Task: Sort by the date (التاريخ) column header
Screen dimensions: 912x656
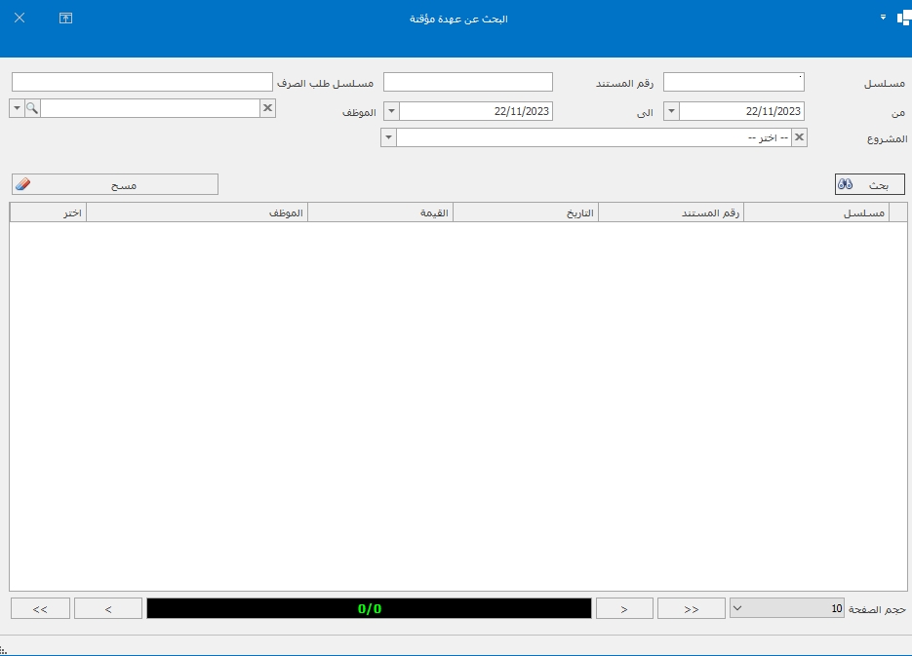Action: [526, 212]
